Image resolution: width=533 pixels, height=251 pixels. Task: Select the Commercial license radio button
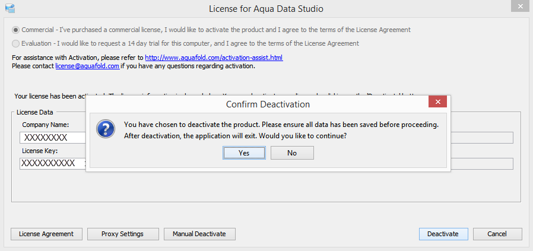pos(16,30)
